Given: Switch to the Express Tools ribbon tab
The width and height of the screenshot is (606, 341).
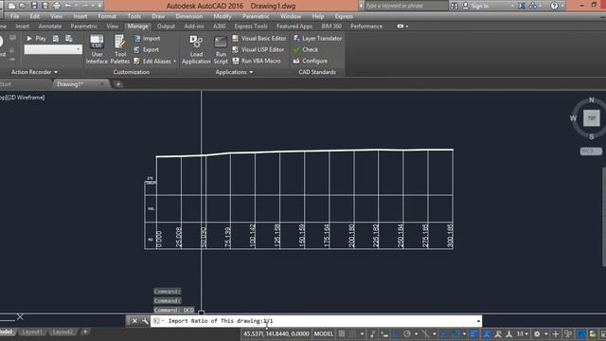Looking at the screenshot, I should click(x=251, y=27).
